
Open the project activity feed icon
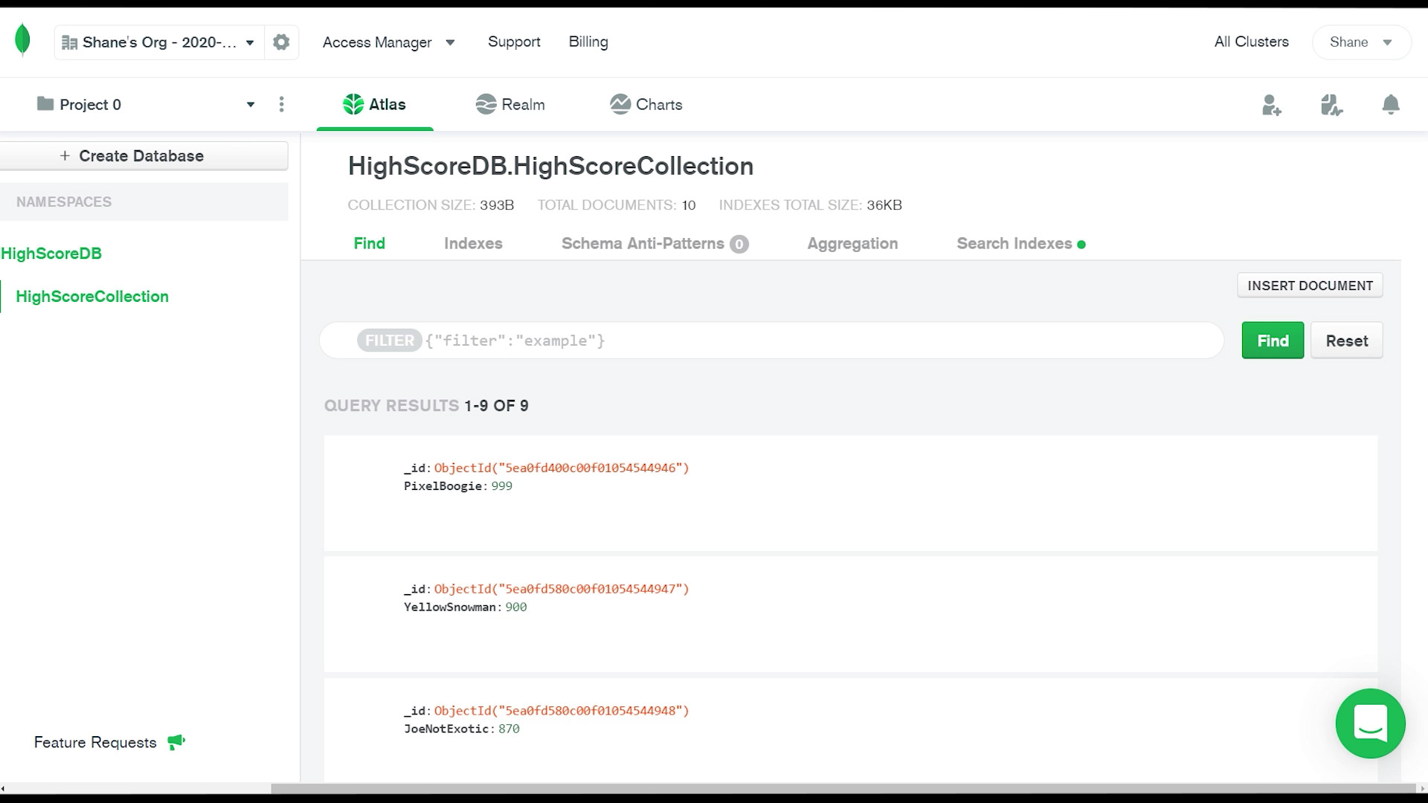[x=1331, y=105]
